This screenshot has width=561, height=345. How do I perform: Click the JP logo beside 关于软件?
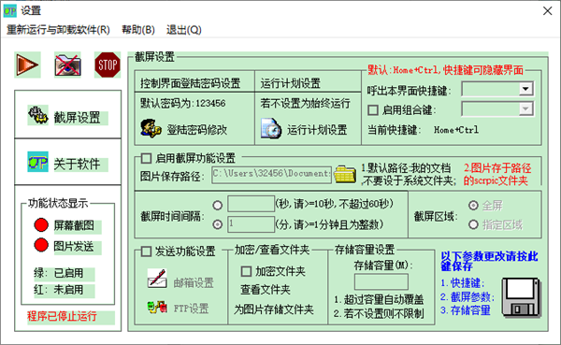click(x=38, y=162)
